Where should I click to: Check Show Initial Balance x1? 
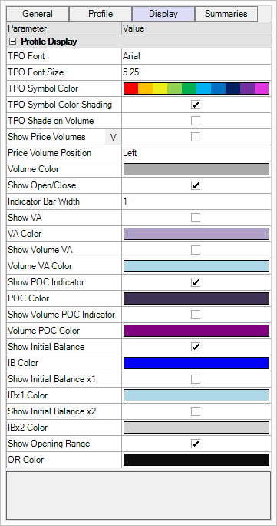196,379
